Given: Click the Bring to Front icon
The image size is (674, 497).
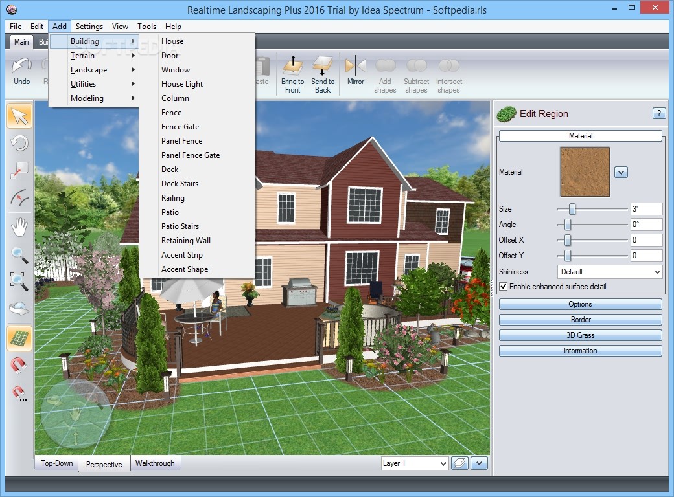Looking at the screenshot, I should 293,65.
